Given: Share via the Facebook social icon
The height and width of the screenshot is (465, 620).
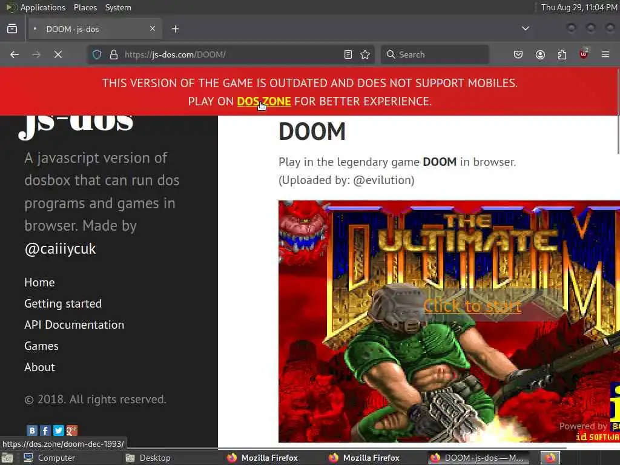Looking at the screenshot, I should [45, 430].
